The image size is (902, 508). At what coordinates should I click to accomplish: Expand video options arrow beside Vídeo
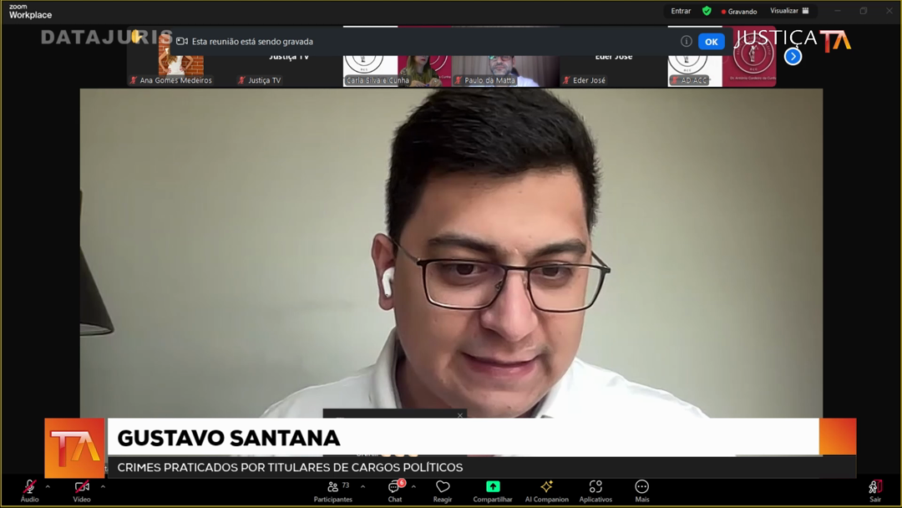pyautogui.click(x=103, y=485)
